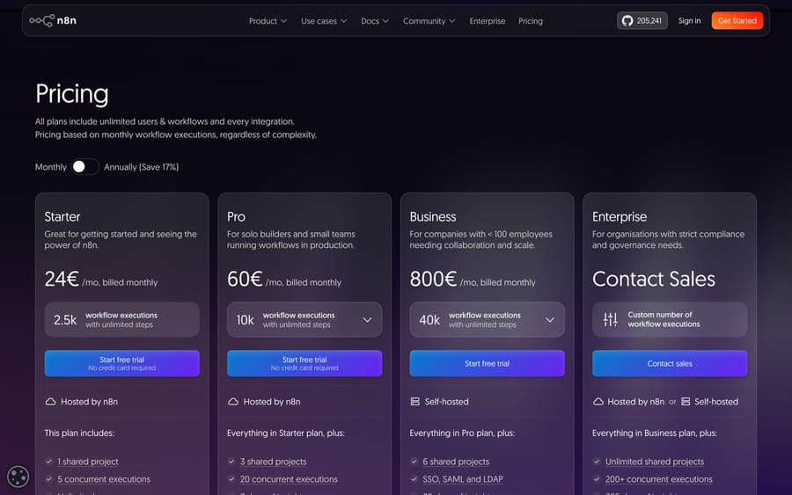Open 20 concurrent executions feature link

tap(289, 479)
